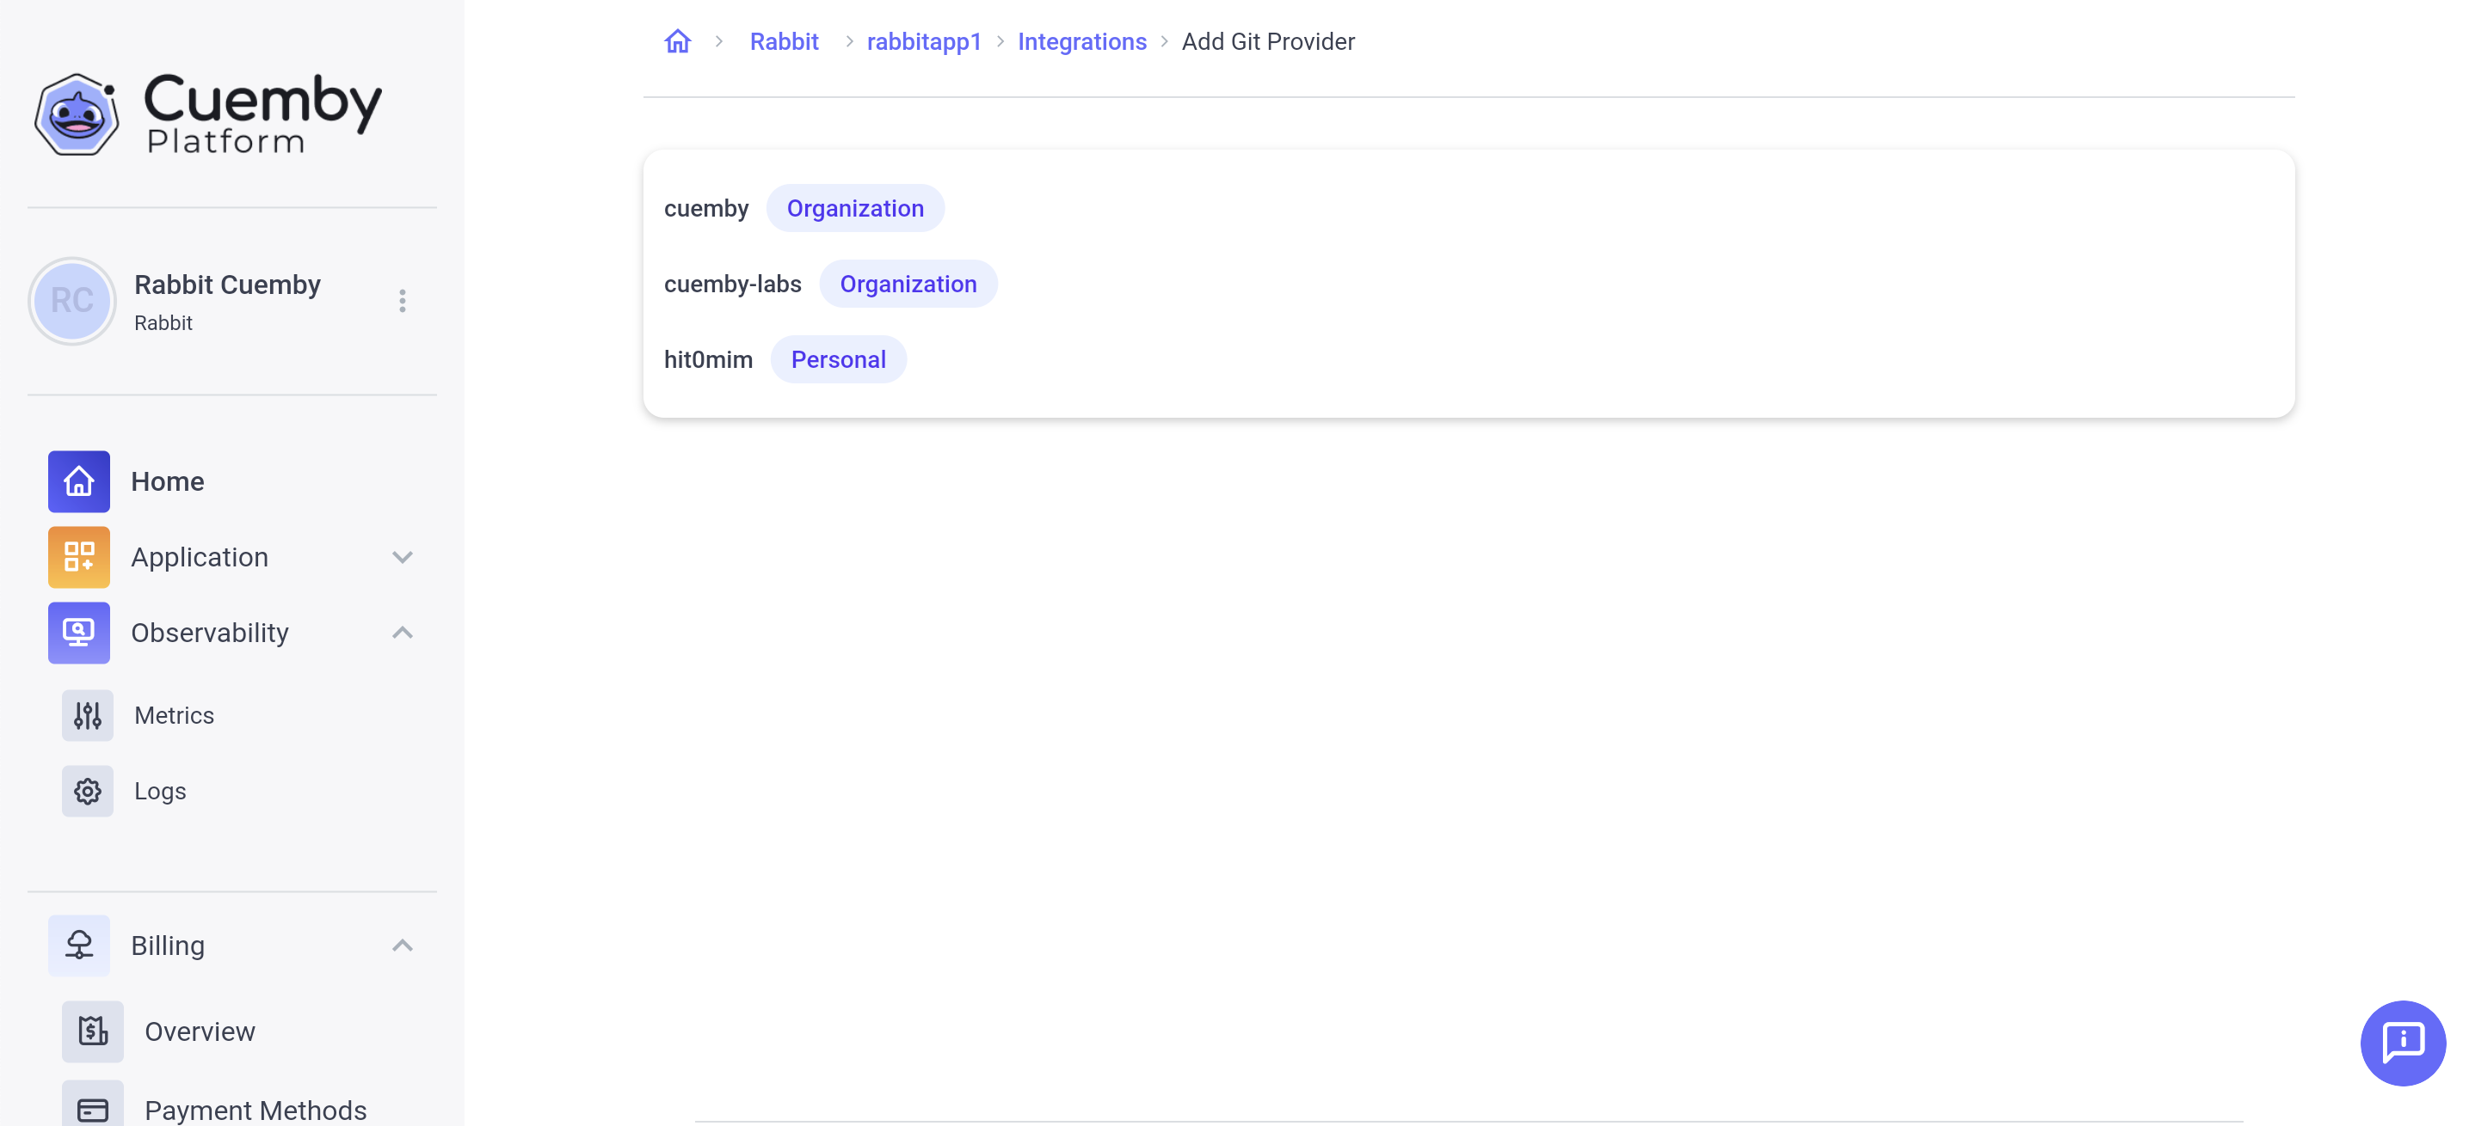Open the Observability monitor icon
This screenshot has width=2469, height=1126.
click(x=78, y=632)
